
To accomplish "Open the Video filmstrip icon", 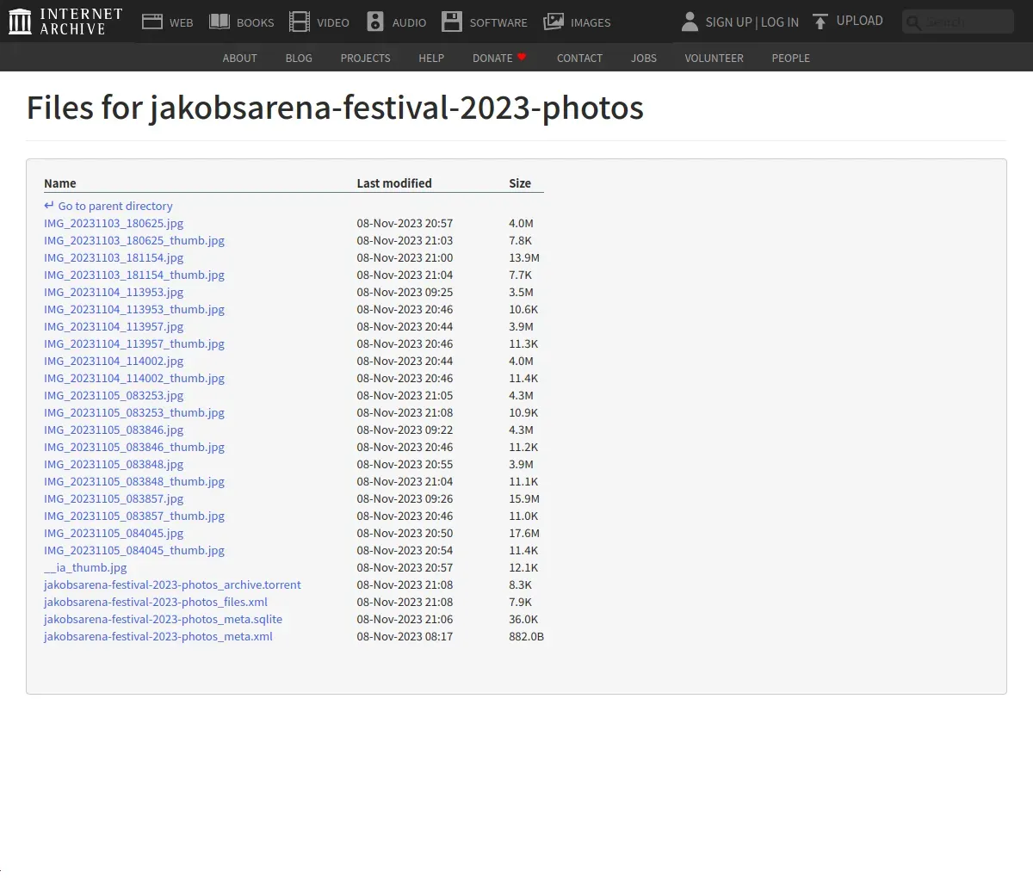I will pos(299,22).
